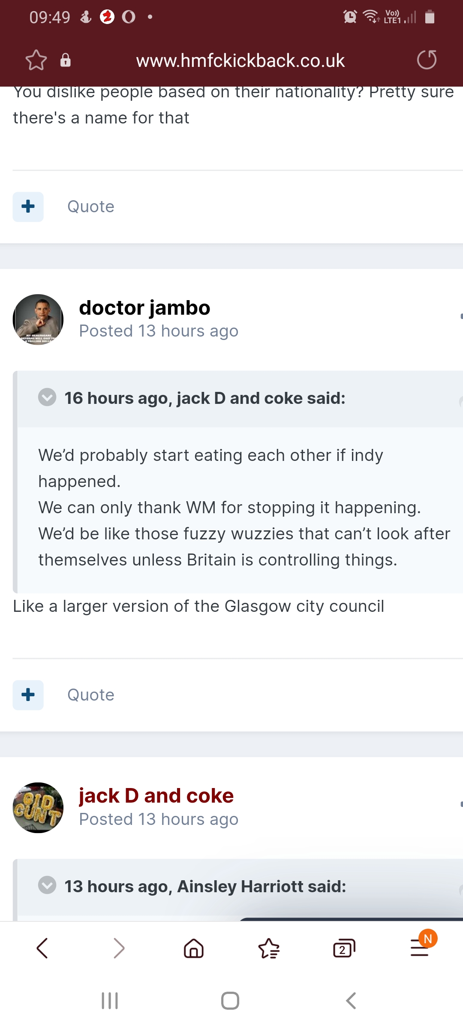View doctor jambo's avatar thumbnail

click(x=38, y=319)
